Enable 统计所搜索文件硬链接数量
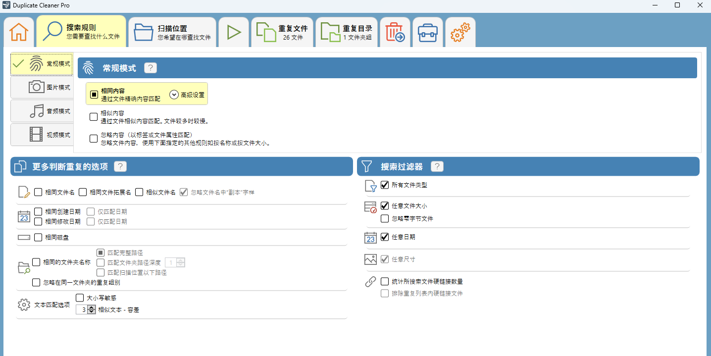The height and width of the screenshot is (356, 711). (385, 281)
